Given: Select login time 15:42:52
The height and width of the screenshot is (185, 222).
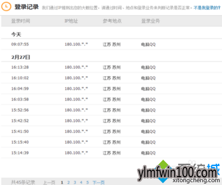Looking at the screenshot, I should point(20,121).
